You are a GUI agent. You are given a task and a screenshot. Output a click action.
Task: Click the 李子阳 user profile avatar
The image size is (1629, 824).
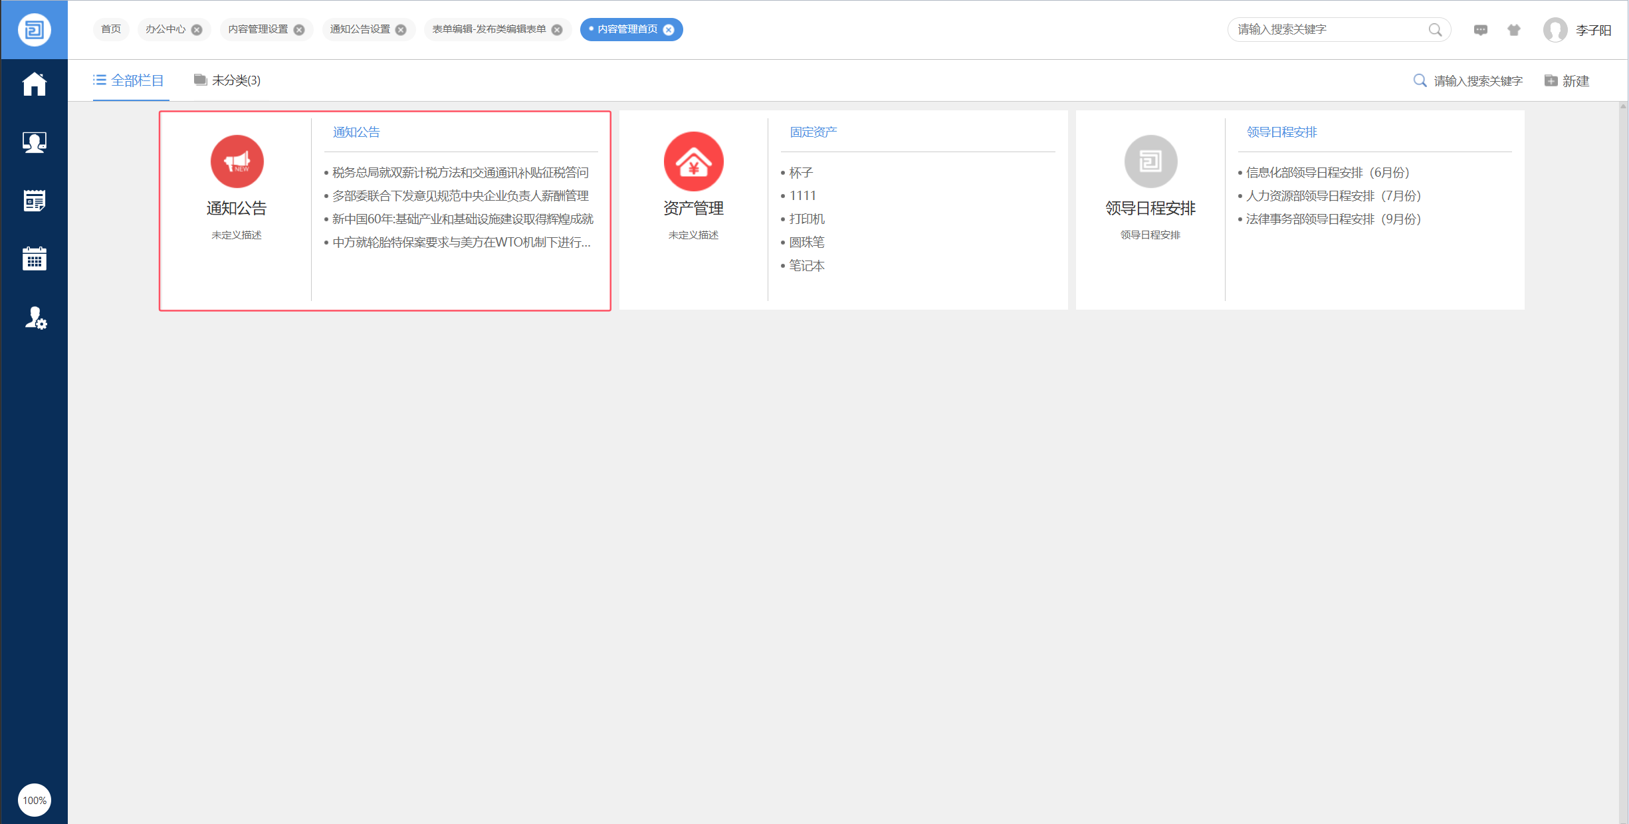coord(1555,30)
